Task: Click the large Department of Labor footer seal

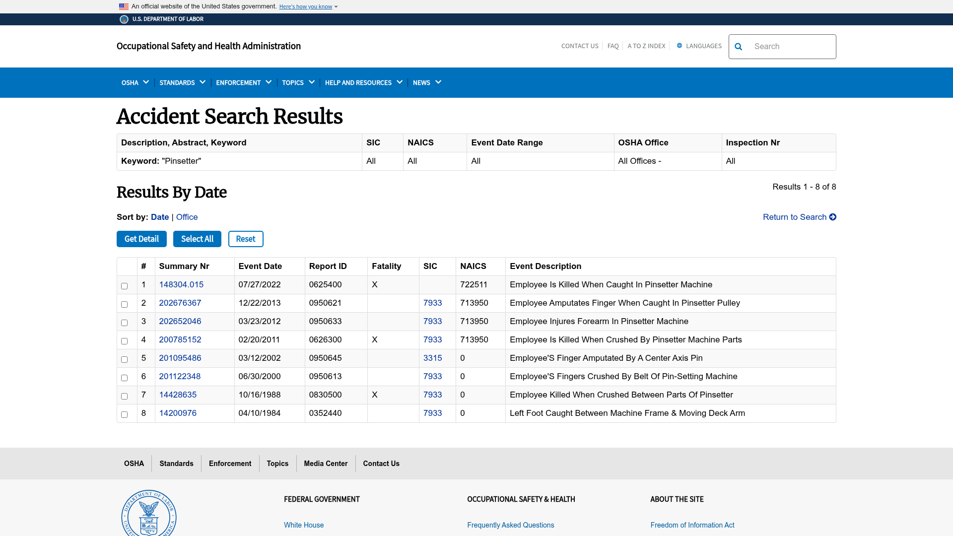Action: (x=149, y=514)
